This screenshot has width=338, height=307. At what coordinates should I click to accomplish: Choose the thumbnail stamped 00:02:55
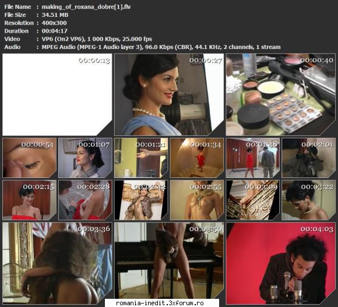(x=197, y=200)
